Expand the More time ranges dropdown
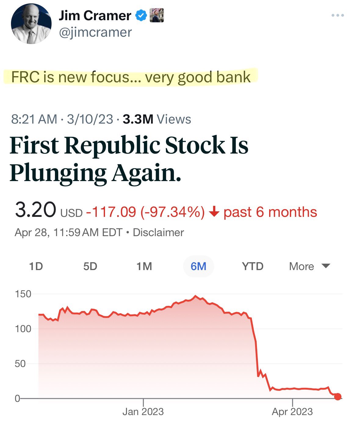Screen dimensions: 357x423 point(309,266)
